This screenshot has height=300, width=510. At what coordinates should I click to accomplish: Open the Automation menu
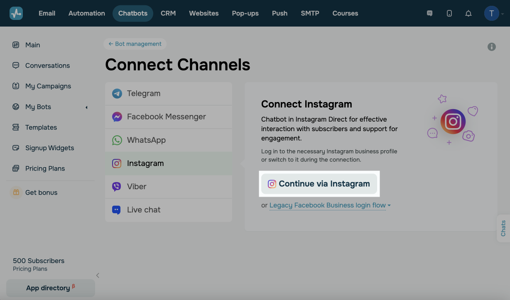[x=87, y=13]
